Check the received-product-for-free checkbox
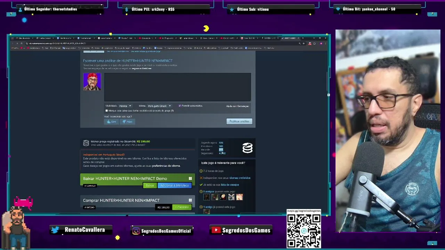The height and width of the screenshot is (250, 445). [107, 111]
